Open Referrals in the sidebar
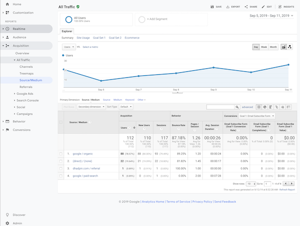 (x=26, y=87)
